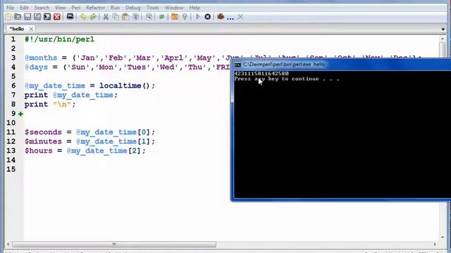Click the perl.exe console window title icon

tap(237, 65)
